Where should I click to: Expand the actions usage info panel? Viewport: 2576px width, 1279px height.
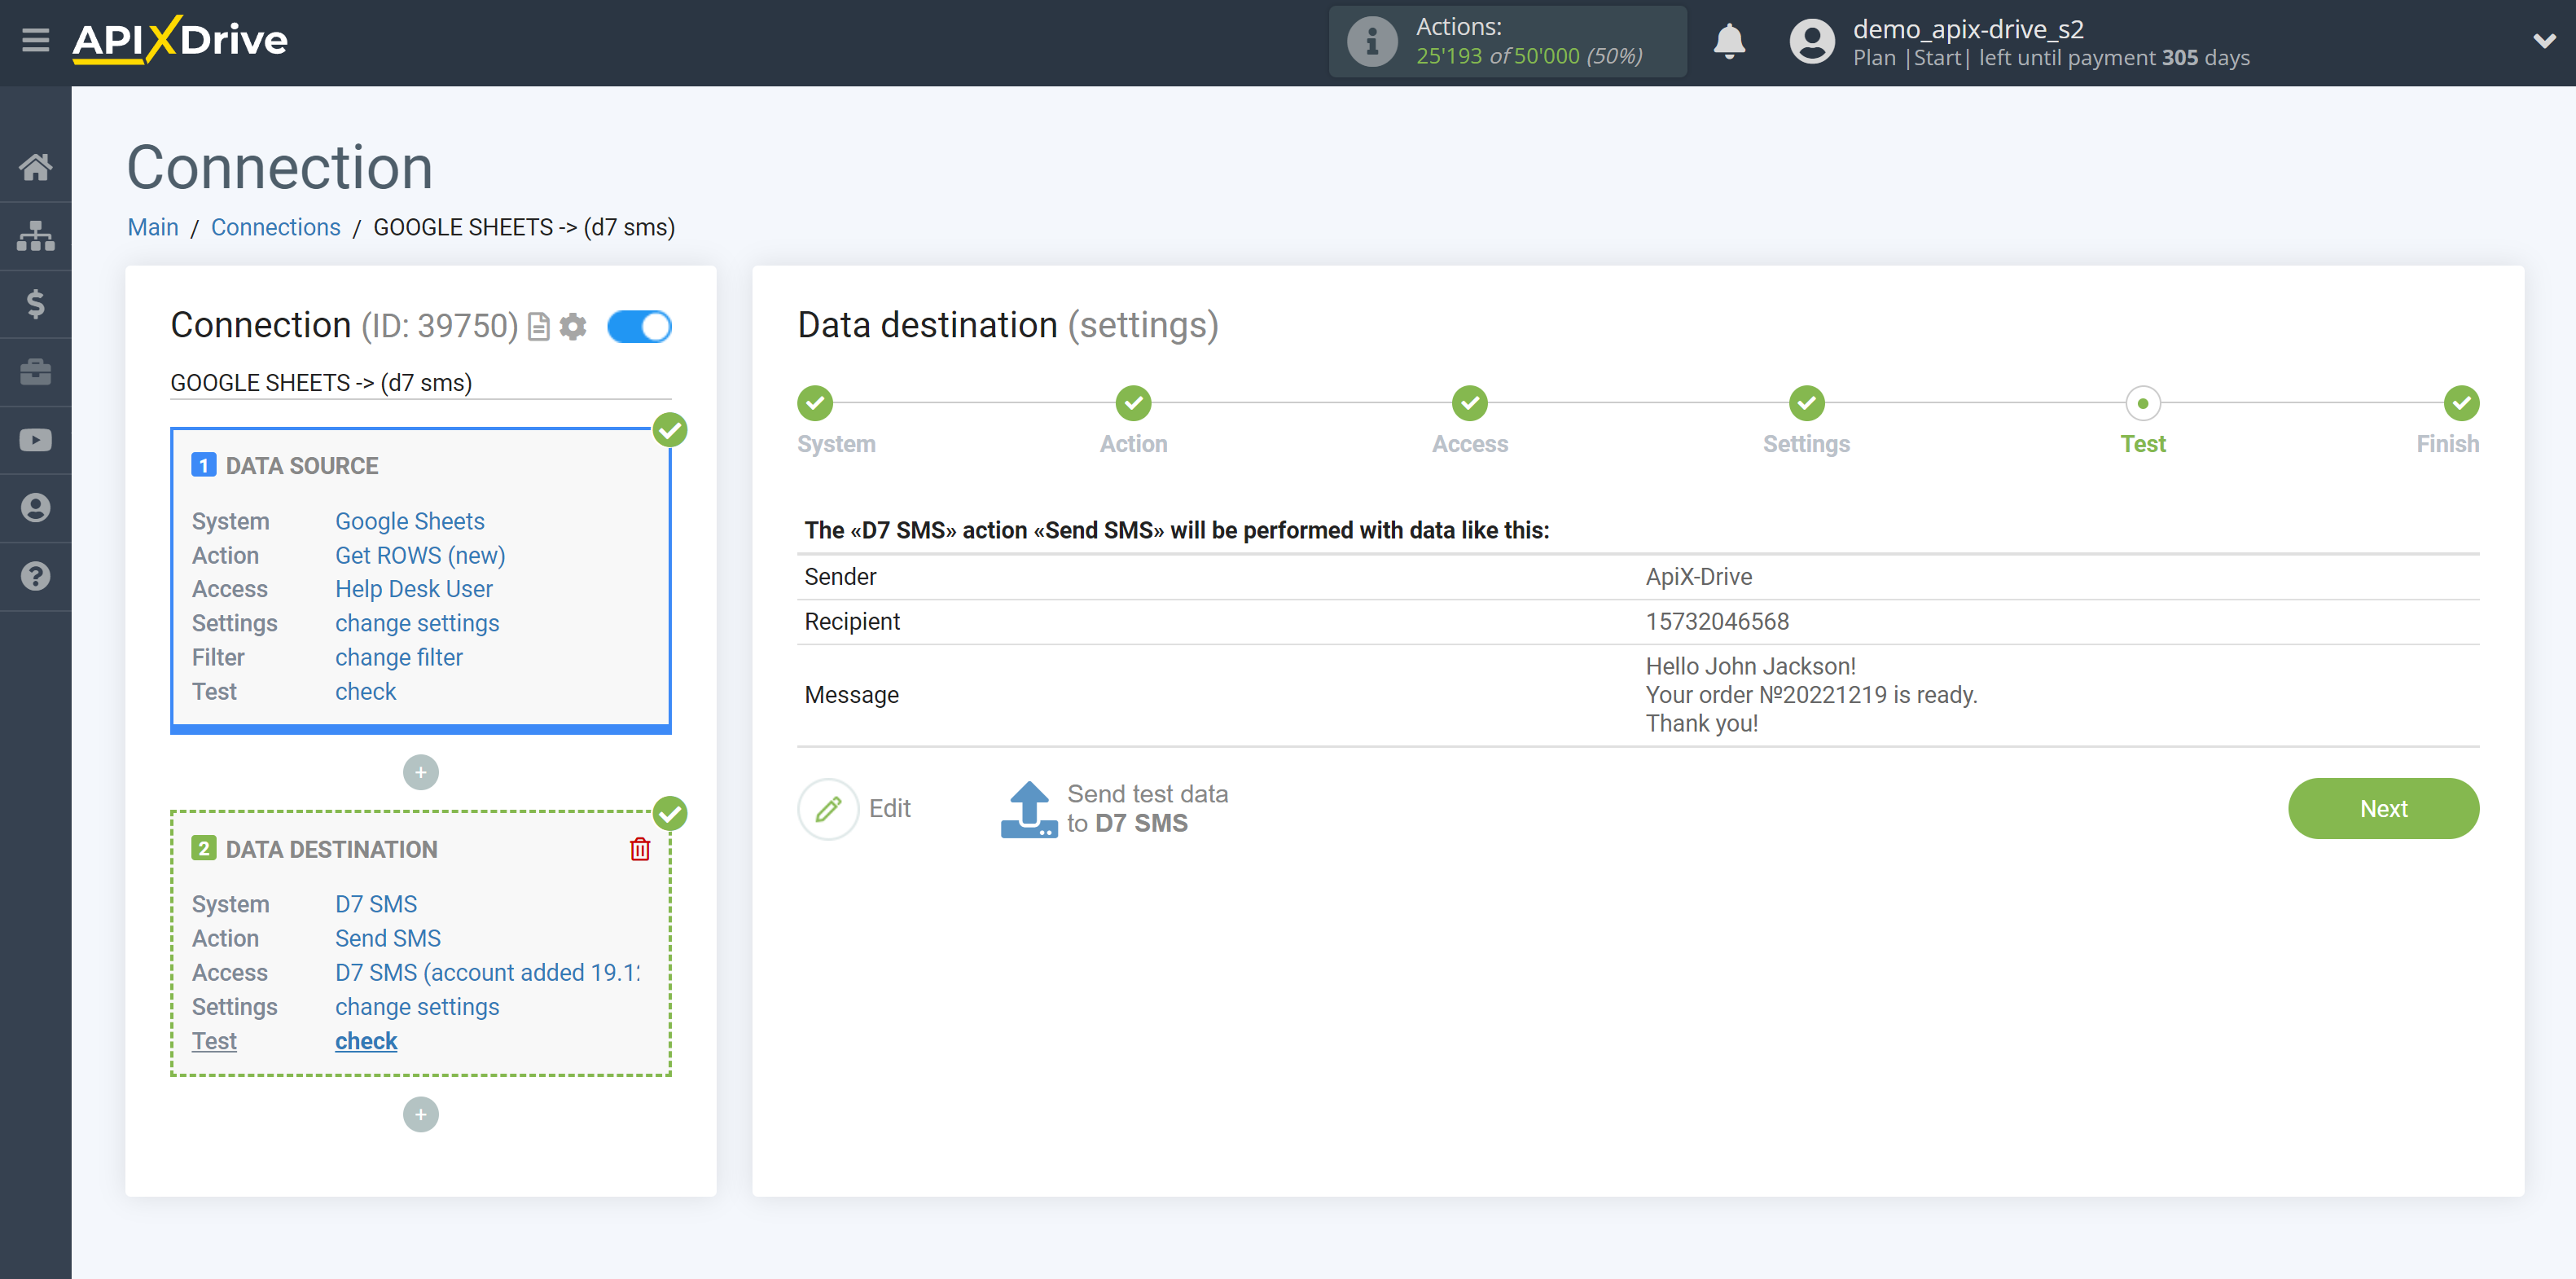pos(1368,41)
